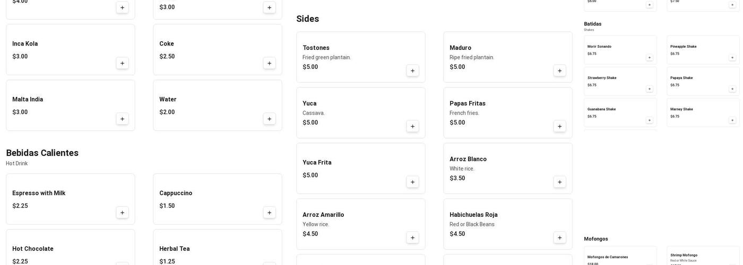
Task: Add Yuca cassava side
Action: point(412,126)
